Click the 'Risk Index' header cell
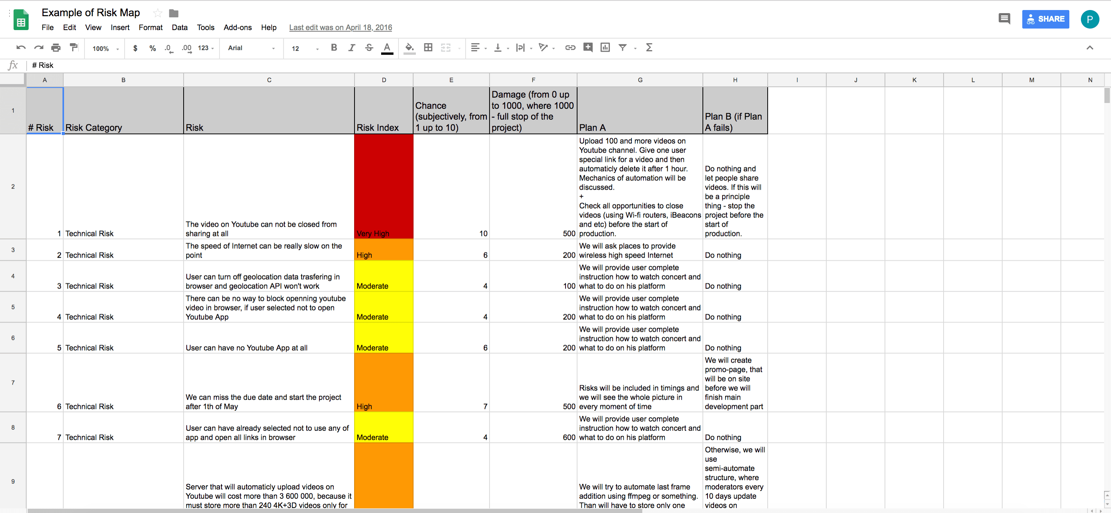 coord(383,111)
